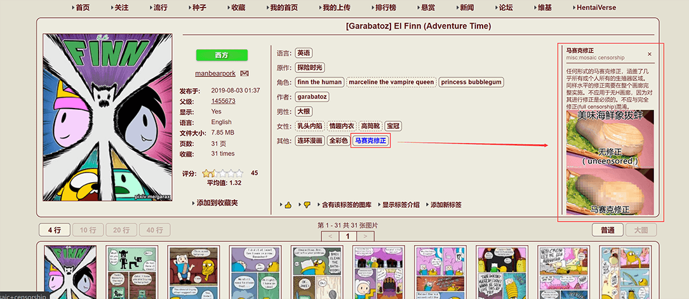The image size is (689, 299).
Task: Click the thumbs-up vote icon
Action: (x=288, y=205)
